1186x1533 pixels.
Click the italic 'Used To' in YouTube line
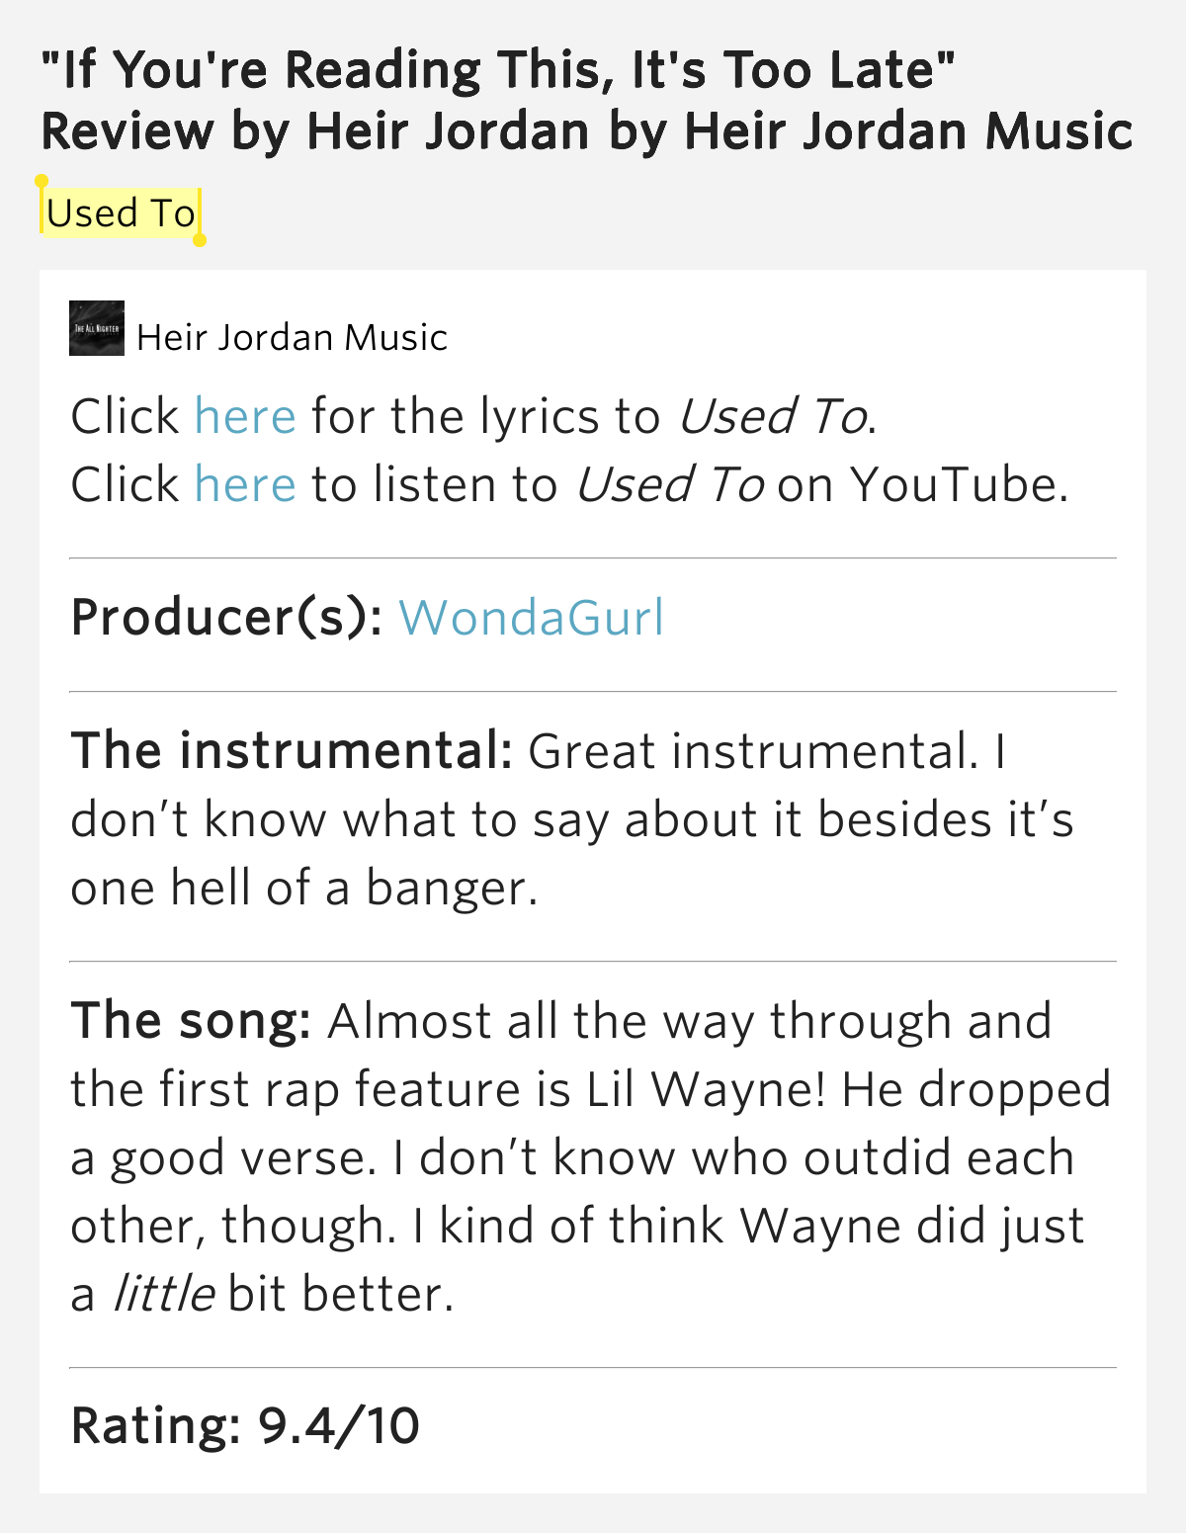pos(669,484)
